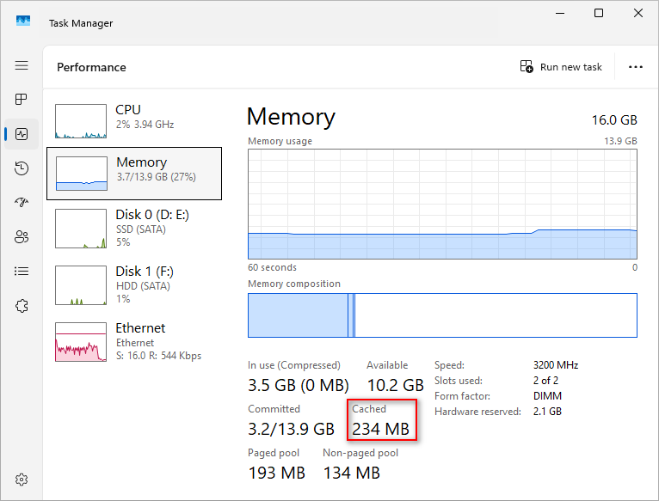Go to the Processes page icon
659x501 pixels.
[x=22, y=99]
